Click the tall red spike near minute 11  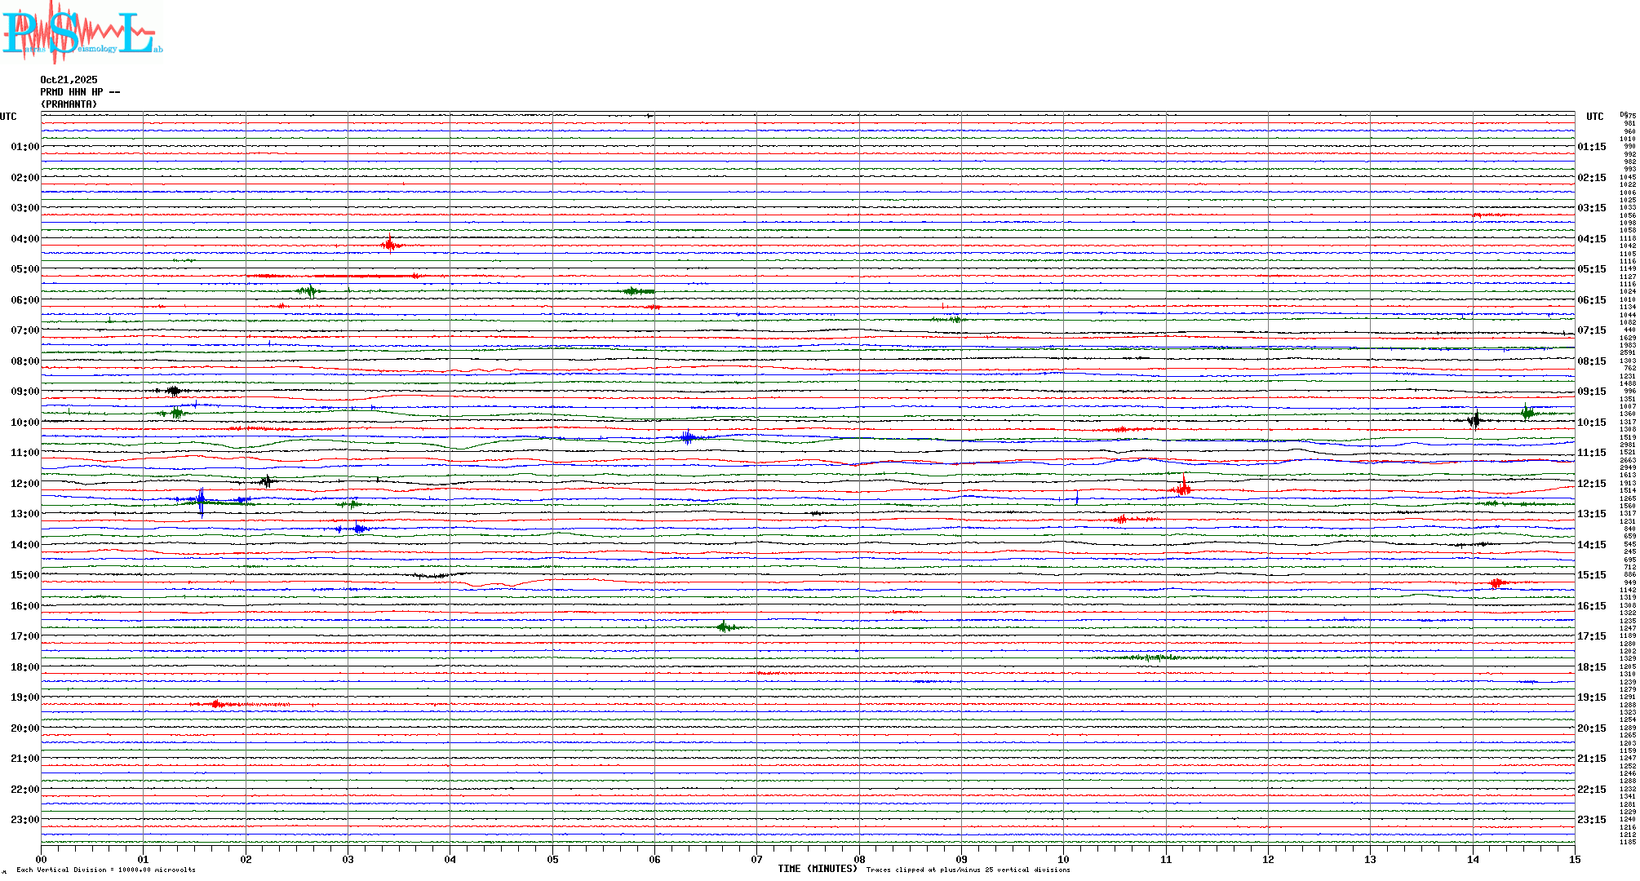(1183, 488)
